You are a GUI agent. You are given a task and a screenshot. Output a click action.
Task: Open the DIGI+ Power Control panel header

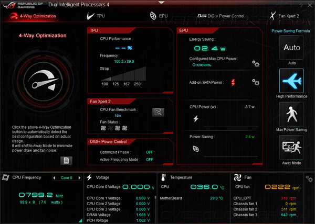click(111, 141)
